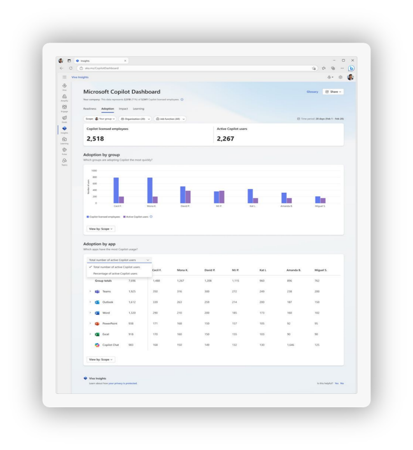Answer No to 'Is this helpful?'
The width and height of the screenshot is (413, 450).
tap(342, 383)
